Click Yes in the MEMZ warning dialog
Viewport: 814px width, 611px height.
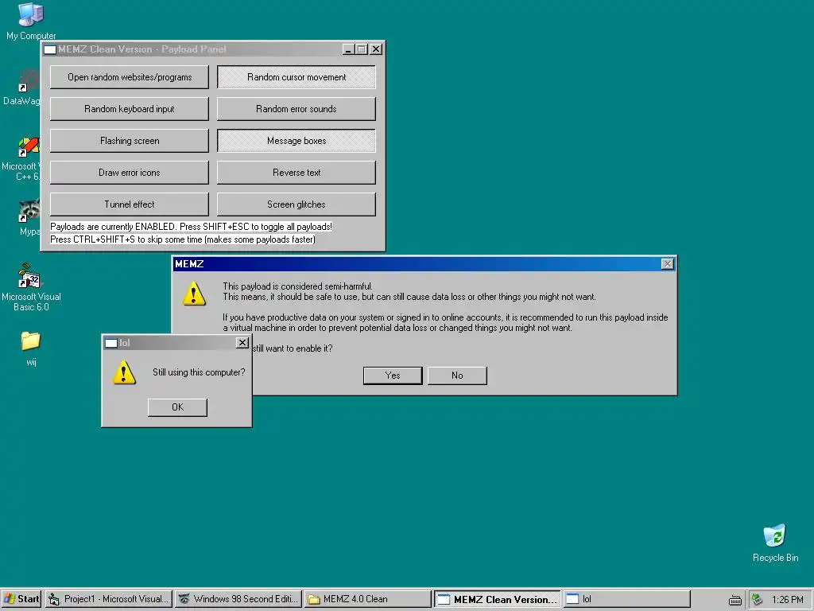tap(393, 376)
